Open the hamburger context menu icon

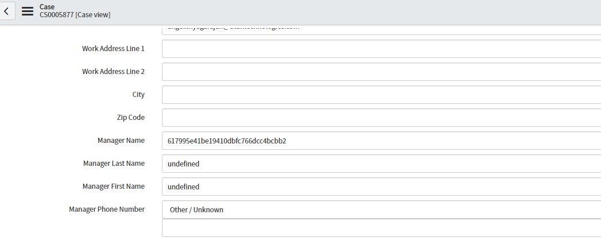point(28,11)
